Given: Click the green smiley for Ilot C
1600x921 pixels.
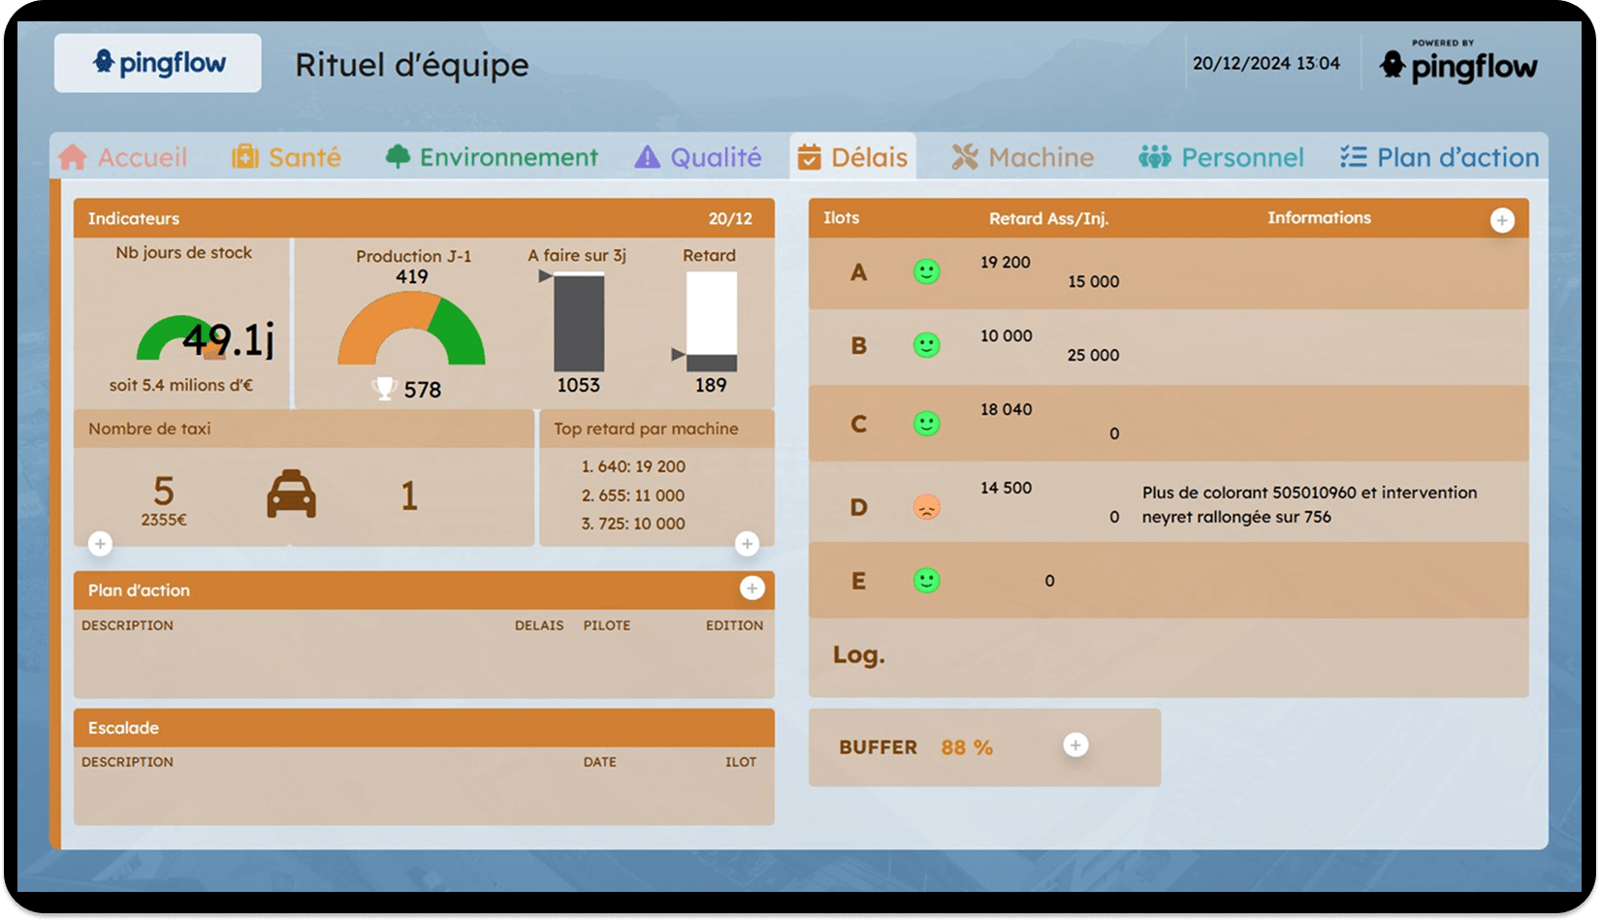Looking at the screenshot, I should (927, 424).
